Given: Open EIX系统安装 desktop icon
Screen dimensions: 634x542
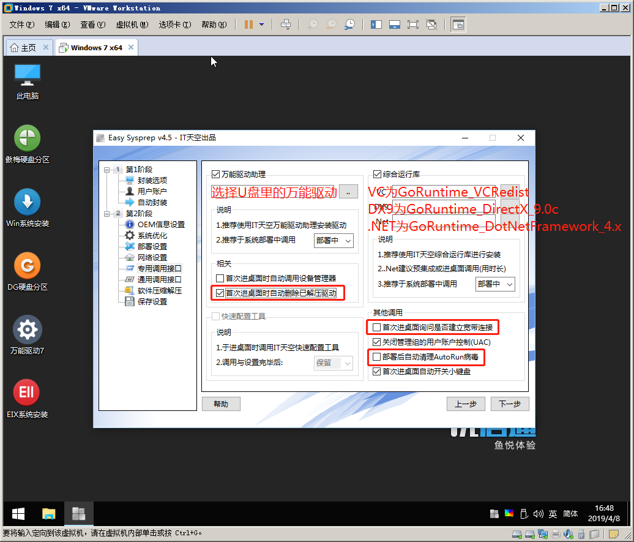Looking at the screenshot, I should 27,399.
